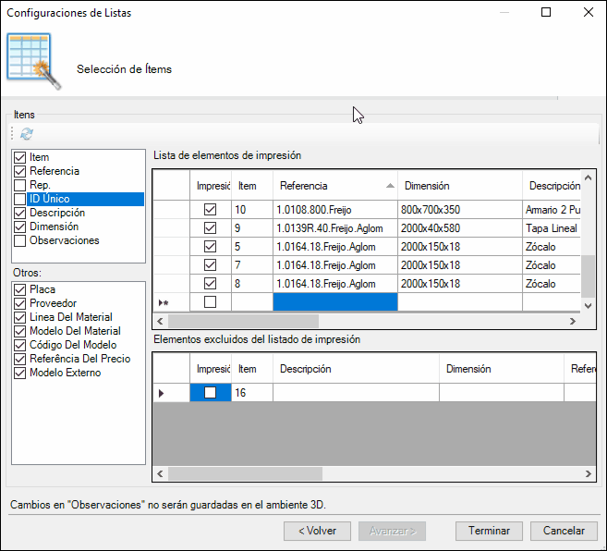Select cell 1.0139R.40.Freijo.Aglom
The width and height of the screenshot is (607, 551).
[335, 228]
